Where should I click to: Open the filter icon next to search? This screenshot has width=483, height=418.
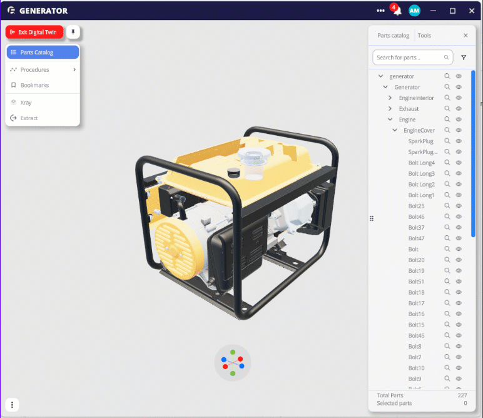point(464,58)
